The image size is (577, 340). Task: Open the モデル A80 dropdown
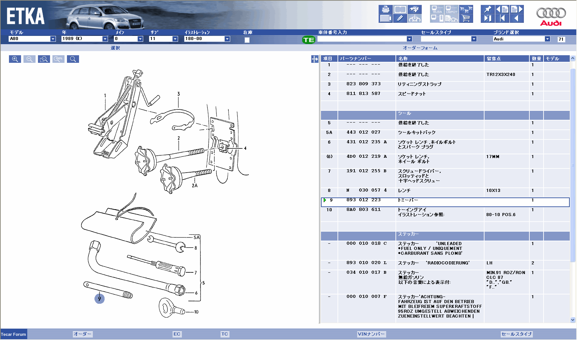pos(53,39)
